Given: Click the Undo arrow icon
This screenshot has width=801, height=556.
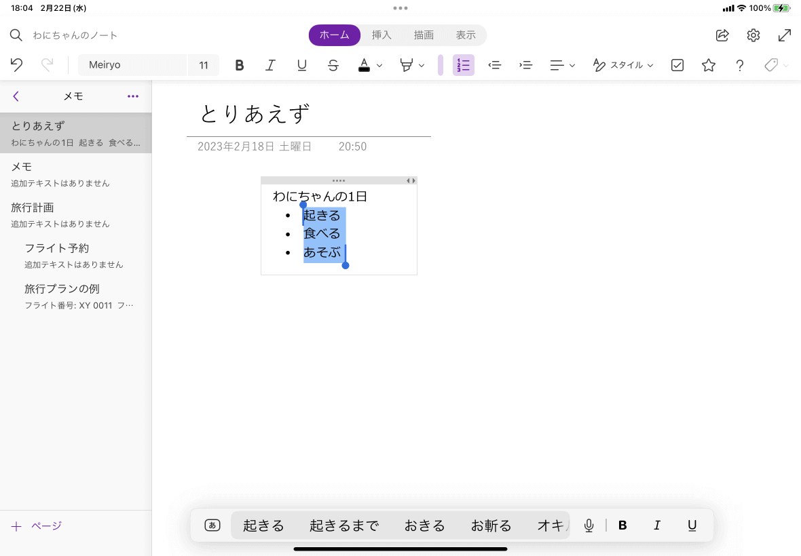Looking at the screenshot, I should (17, 65).
